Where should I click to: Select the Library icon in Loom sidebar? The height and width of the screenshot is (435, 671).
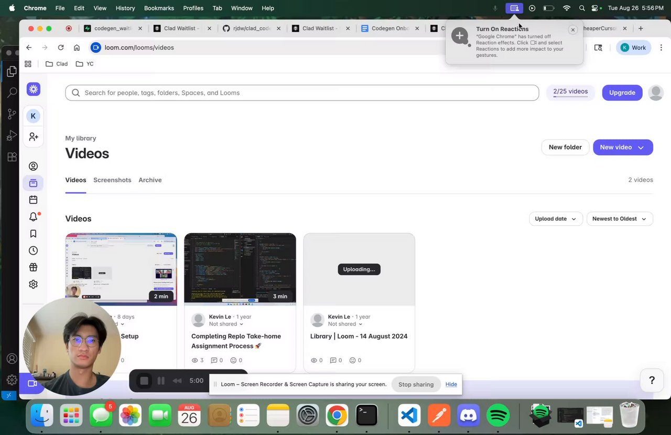(x=33, y=183)
